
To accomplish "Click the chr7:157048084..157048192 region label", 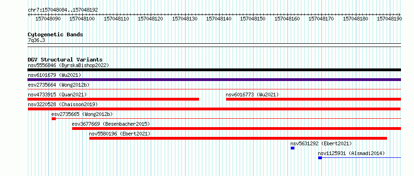I will (x=63, y=10).
